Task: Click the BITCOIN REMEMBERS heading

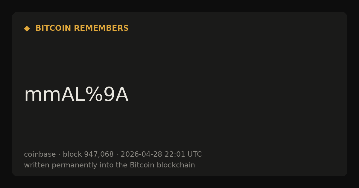Action: point(82,28)
